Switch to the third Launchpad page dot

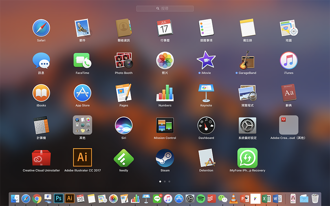coord(169,181)
